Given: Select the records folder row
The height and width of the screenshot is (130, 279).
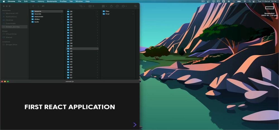Looking at the screenshot, I should pyautogui.click(x=47, y=14).
